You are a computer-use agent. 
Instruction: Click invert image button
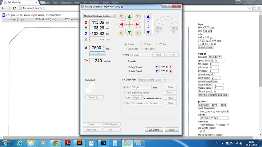[206, 47]
